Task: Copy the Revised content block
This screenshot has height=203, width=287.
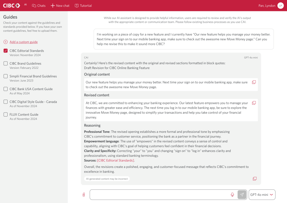Action: pyautogui.click(x=254, y=103)
